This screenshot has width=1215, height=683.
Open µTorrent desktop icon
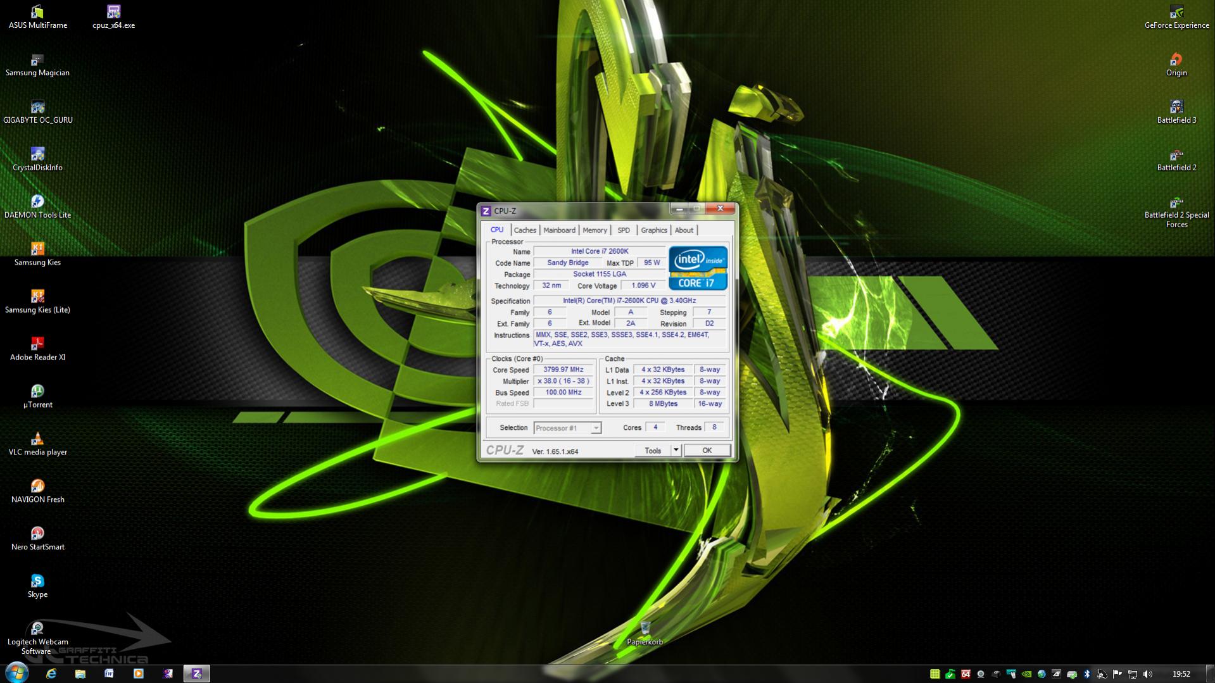click(x=37, y=398)
